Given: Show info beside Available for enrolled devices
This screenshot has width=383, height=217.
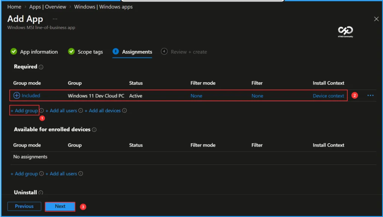Looking at the screenshot, I should click(x=94, y=130).
